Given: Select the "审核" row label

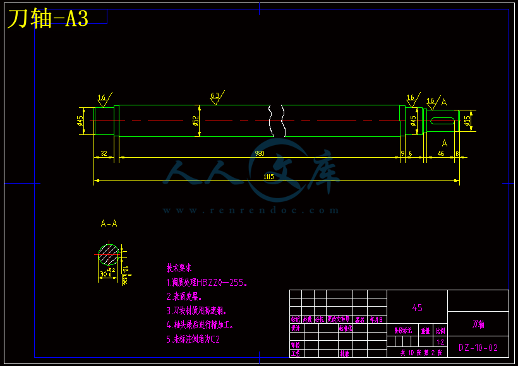Looking at the screenshot, I should point(296,345).
